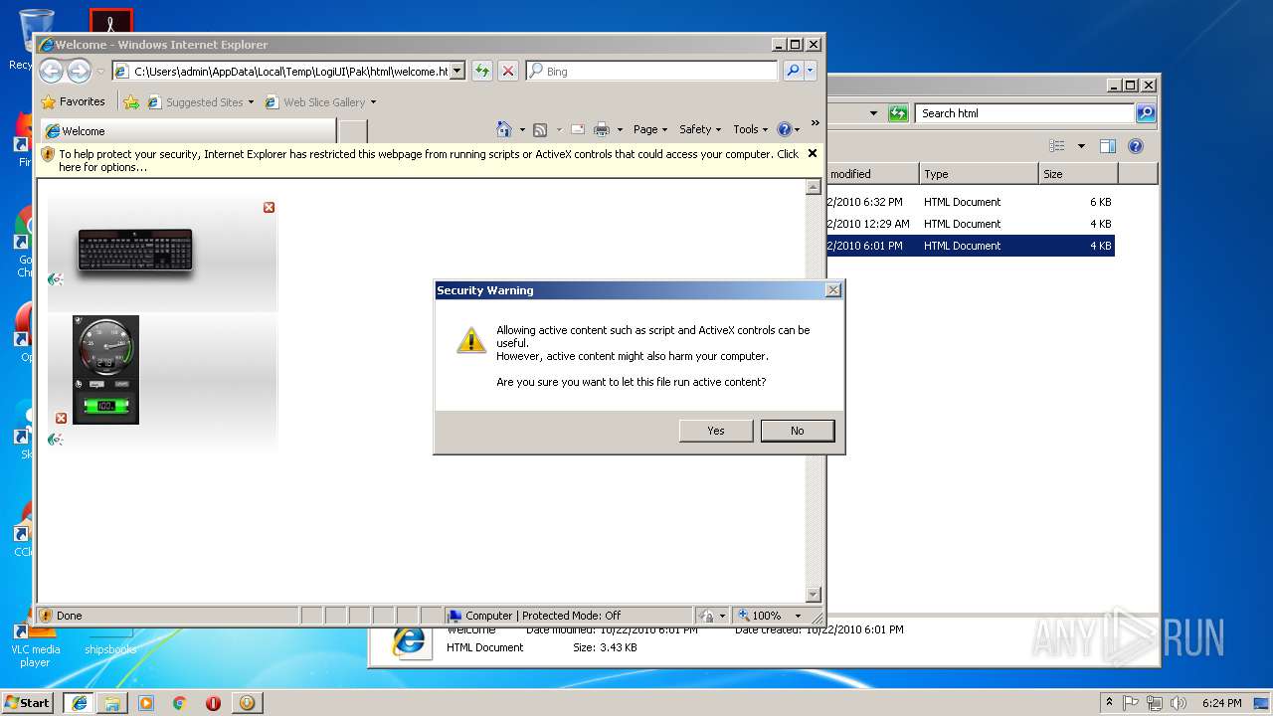This screenshot has height=716, width=1273.
Task: Click the Explorer help icon
Action: (1136, 146)
